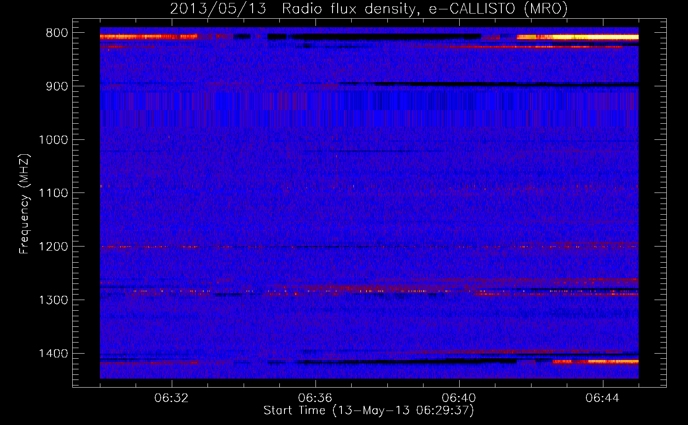
Task: Click the 1300 frequency tick label
Action: (53, 300)
